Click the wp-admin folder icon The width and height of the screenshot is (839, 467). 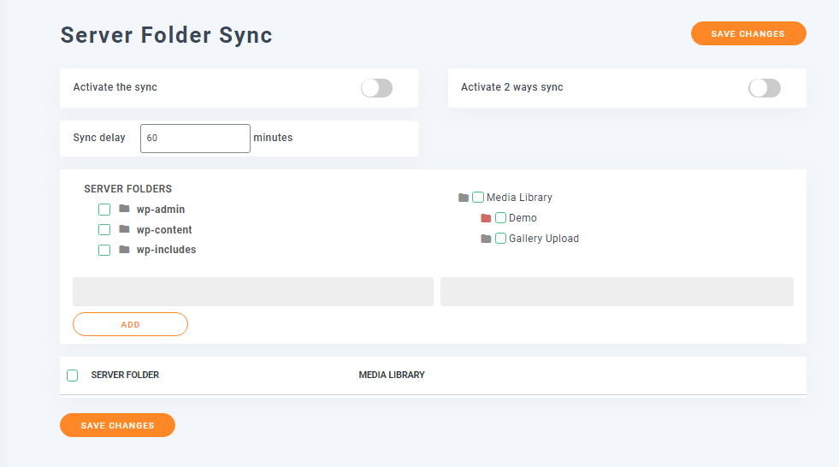(x=124, y=209)
